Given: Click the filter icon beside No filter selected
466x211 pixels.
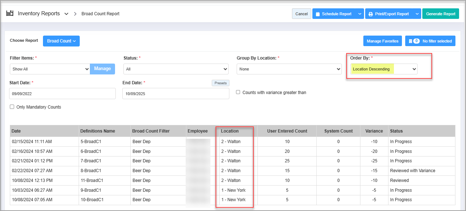Looking at the screenshot, I should pyautogui.click(x=411, y=41).
